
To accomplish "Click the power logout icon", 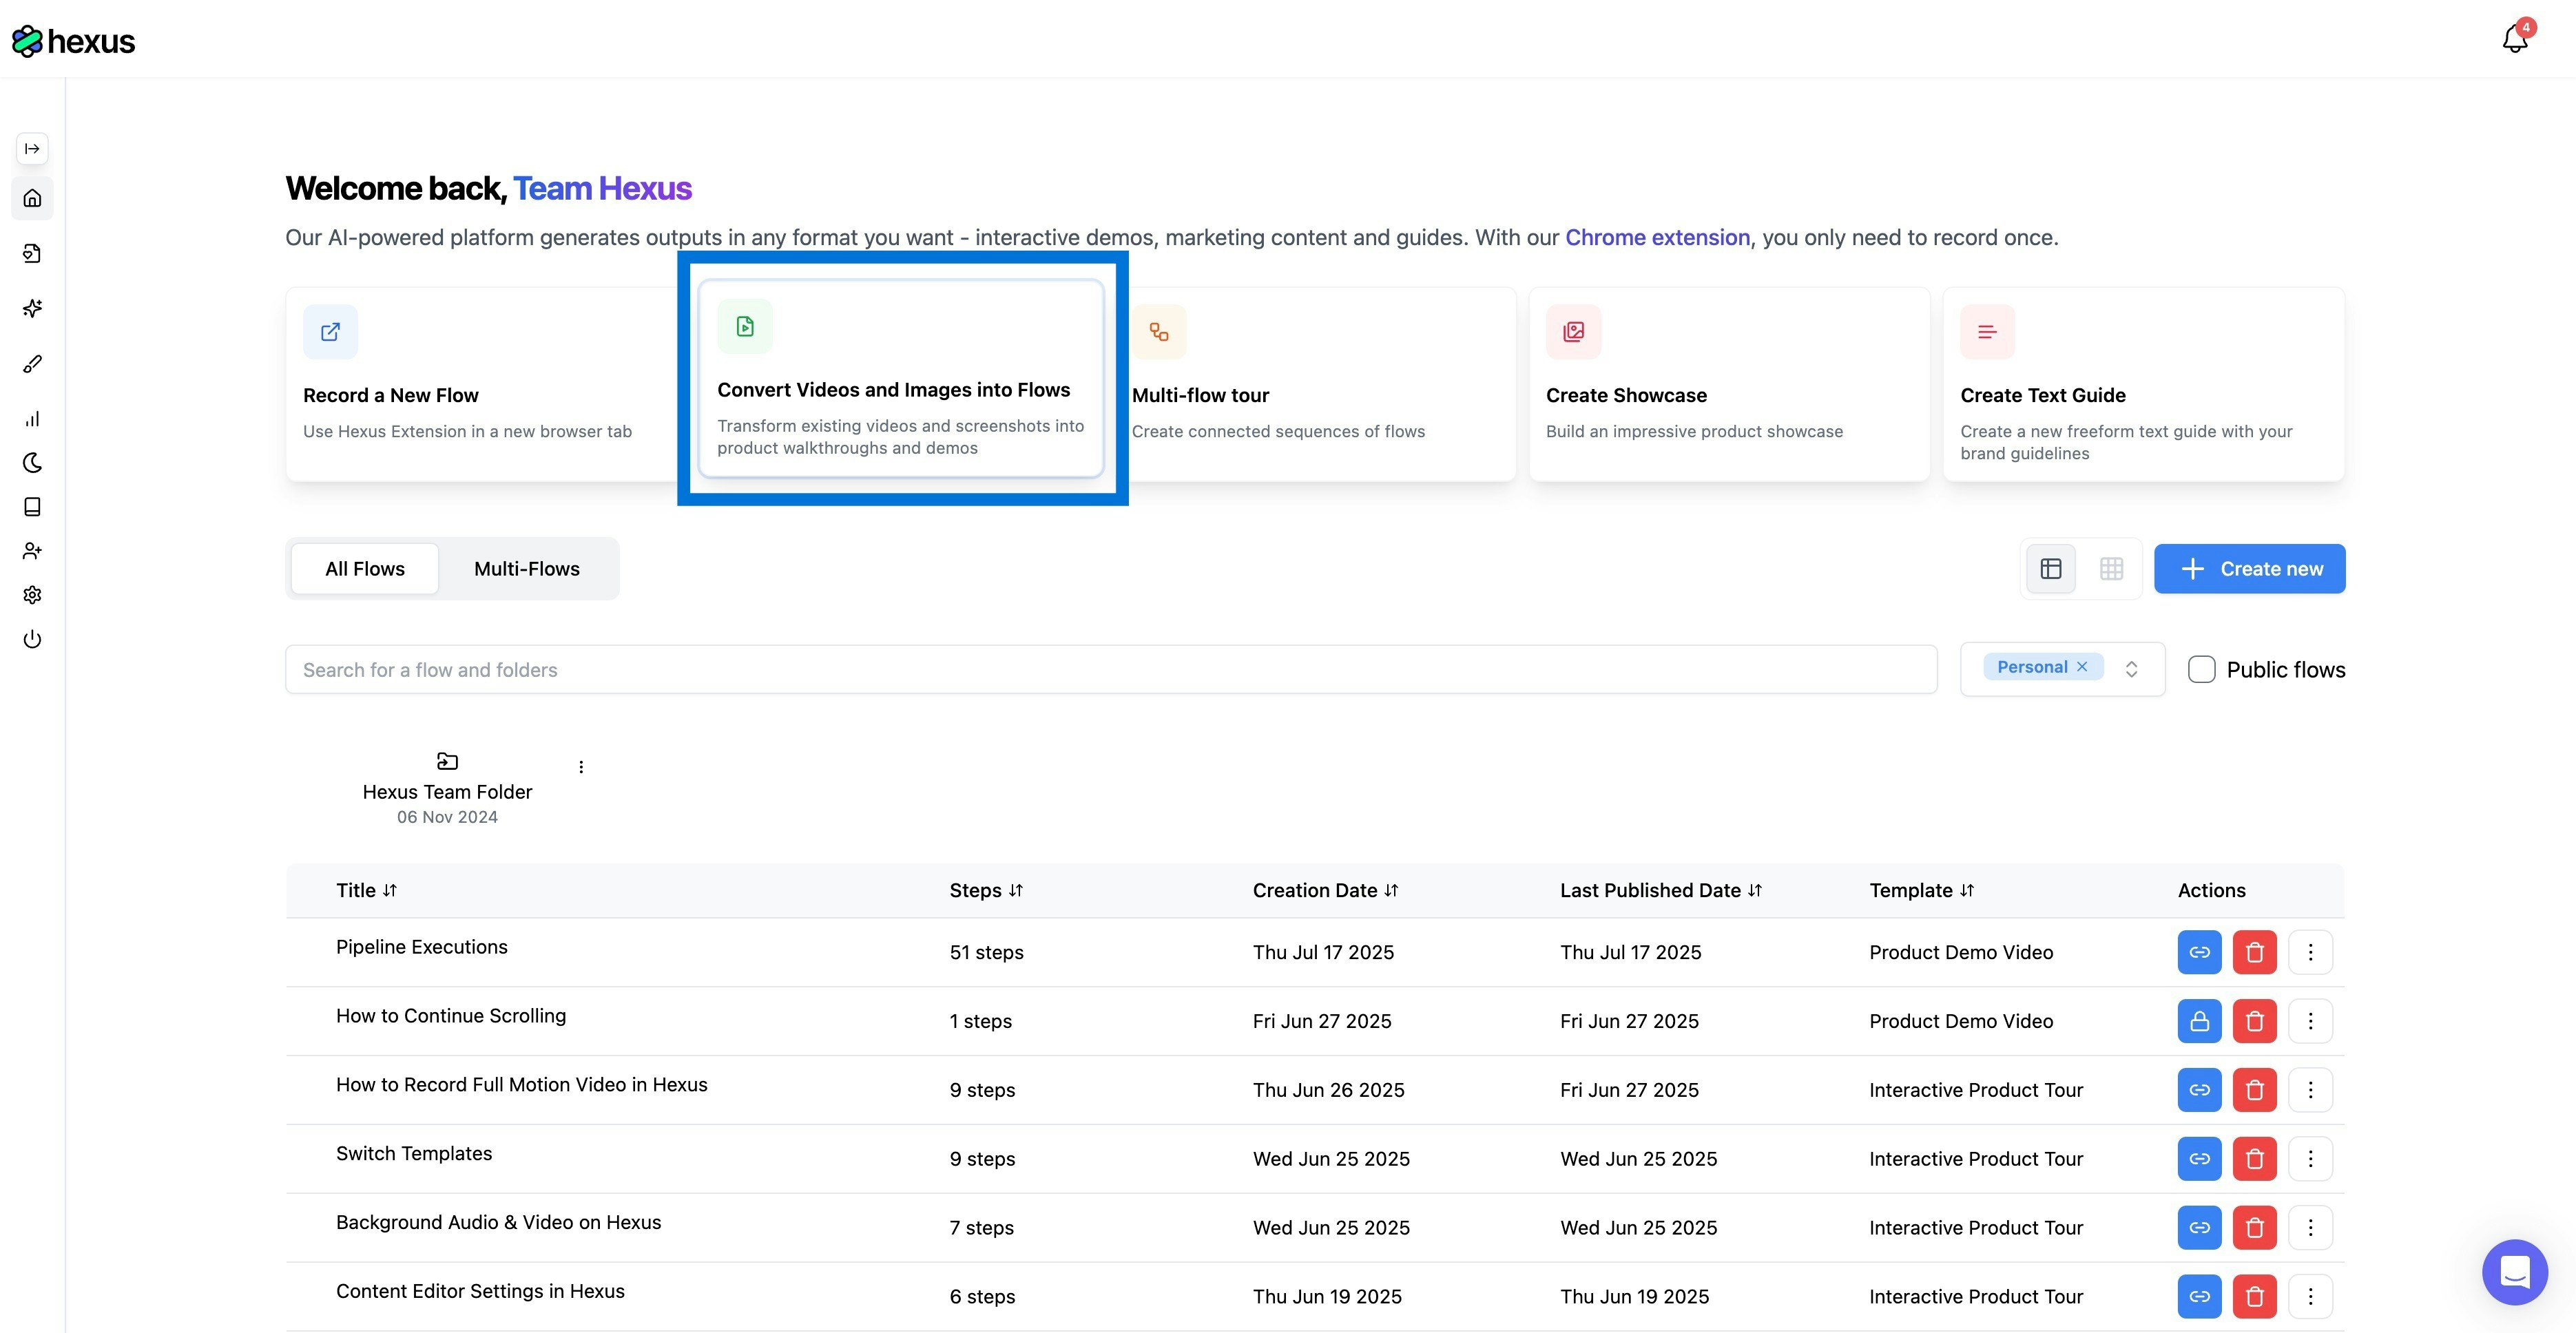I will pos(32,639).
